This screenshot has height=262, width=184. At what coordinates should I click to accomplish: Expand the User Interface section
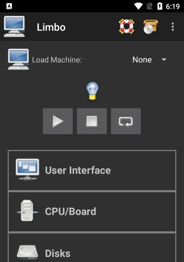tap(92, 171)
